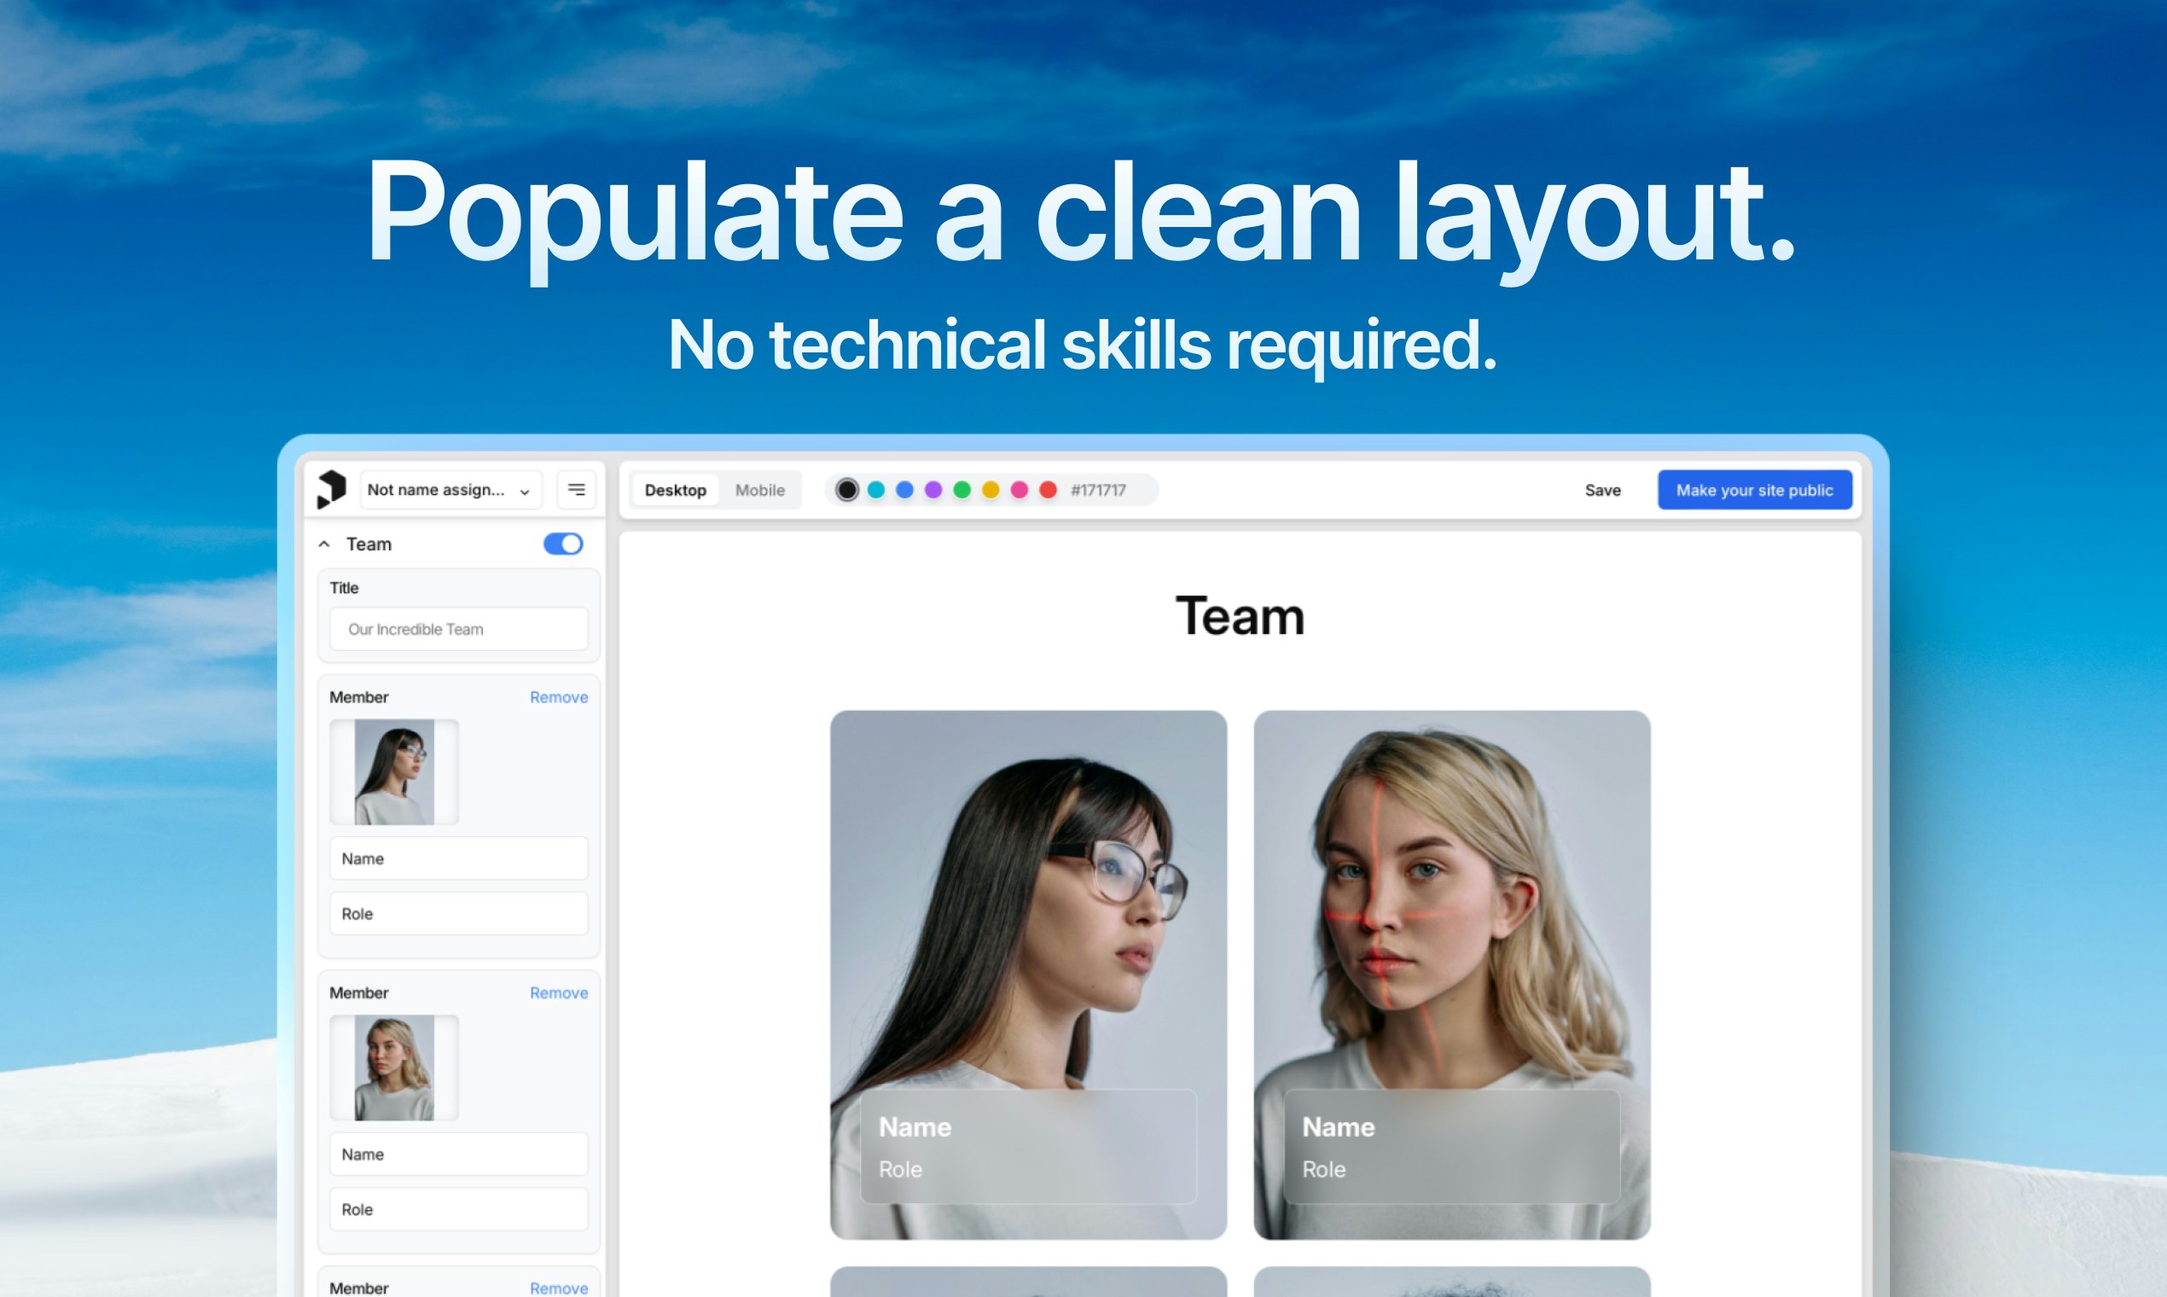Screen dimensions: 2167x1297
Task: Click Make your site public button
Action: click(x=1755, y=491)
